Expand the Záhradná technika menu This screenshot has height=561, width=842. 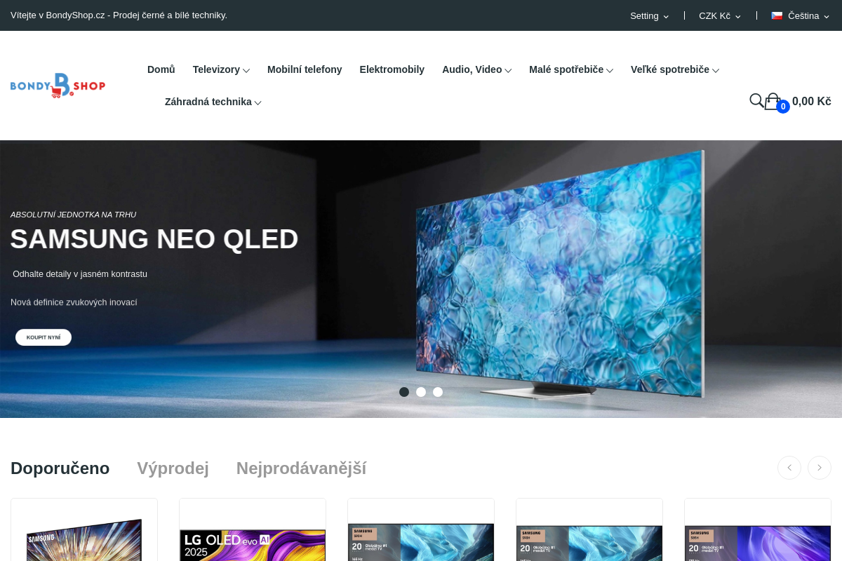pos(213,102)
